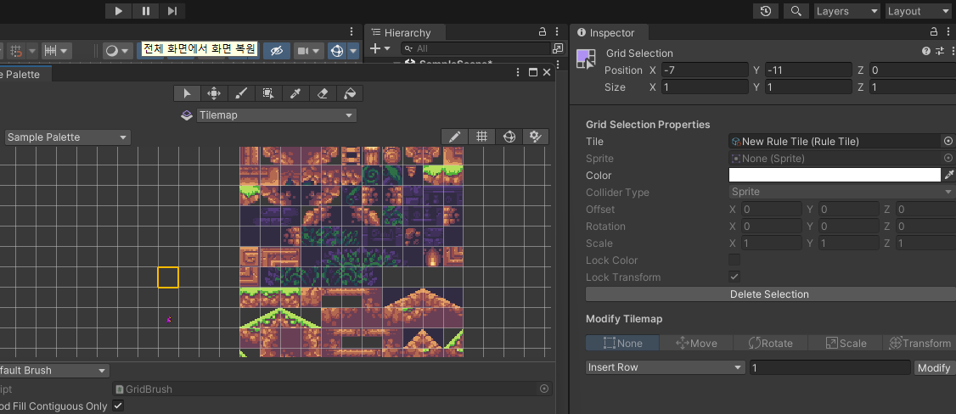Screen dimensions: 956x414
Task: Select the Eraser tool in Tile Palette
Action: tap(322, 93)
